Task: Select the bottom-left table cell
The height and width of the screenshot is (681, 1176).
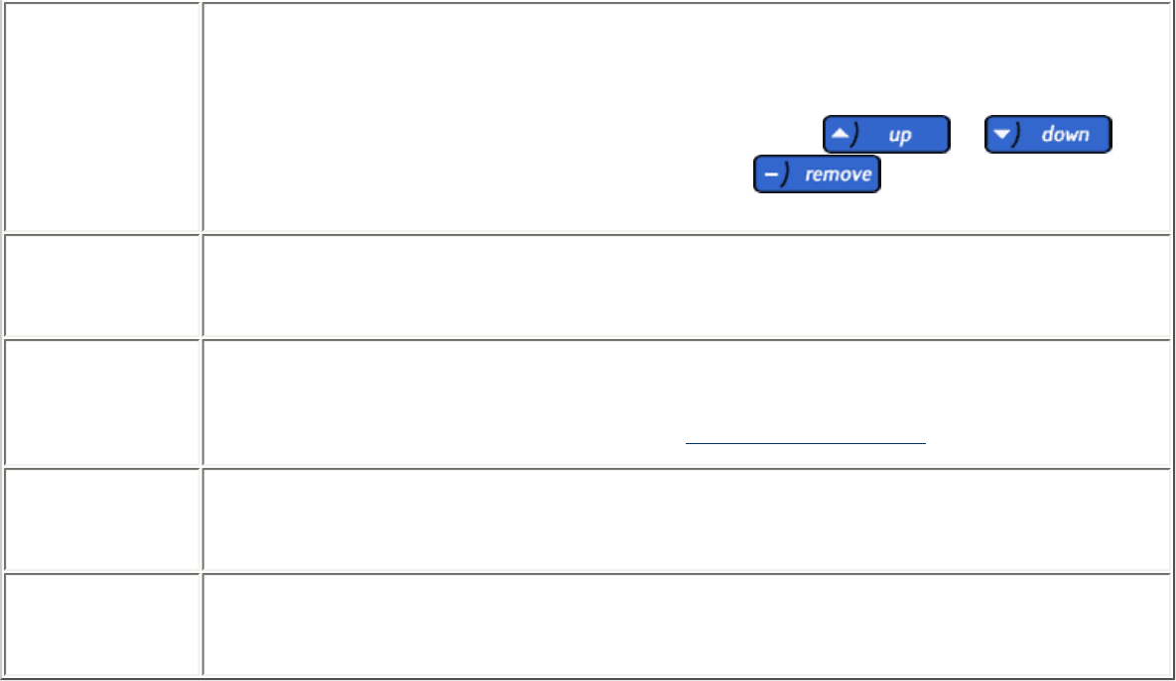Action: click(101, 624)
